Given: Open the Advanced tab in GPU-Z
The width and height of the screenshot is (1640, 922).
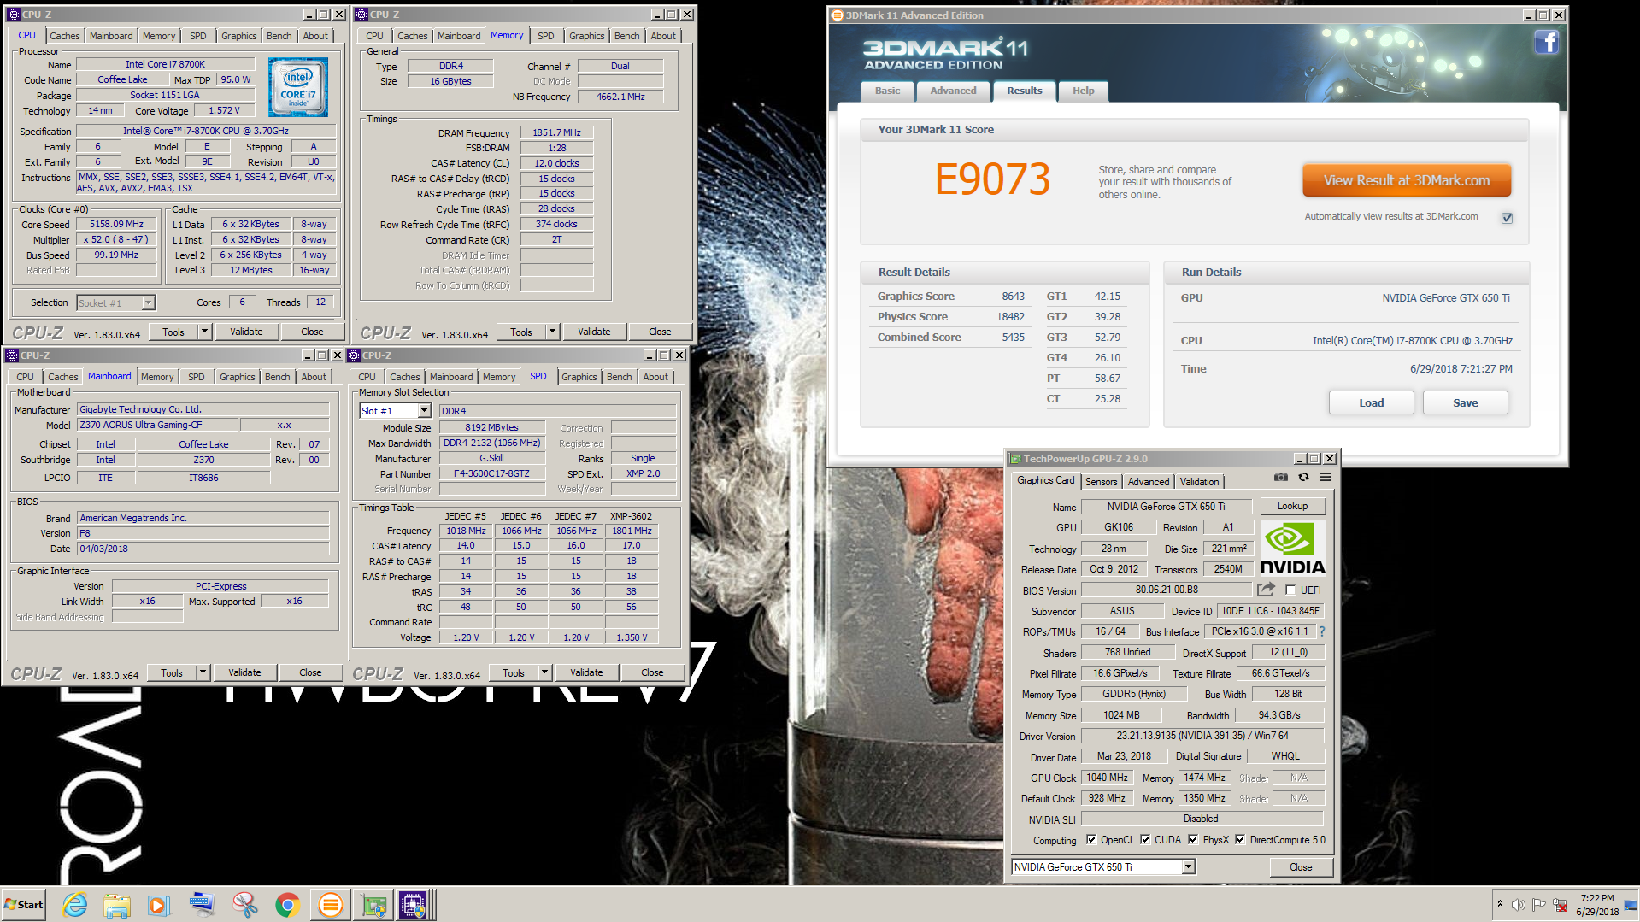Looking at the screenshot, I should pyautogui.click(x=1148, y=482).
